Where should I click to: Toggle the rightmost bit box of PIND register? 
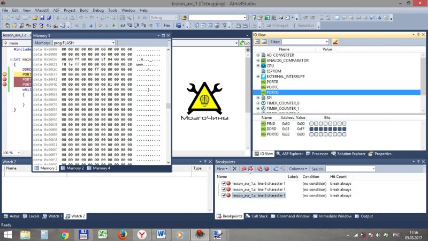344,124
